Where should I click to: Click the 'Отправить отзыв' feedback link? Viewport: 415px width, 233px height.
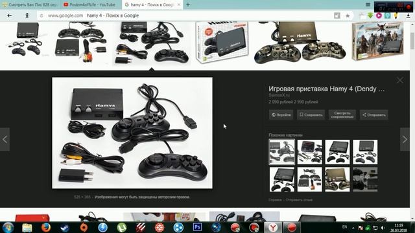click(x=299, y=200)
